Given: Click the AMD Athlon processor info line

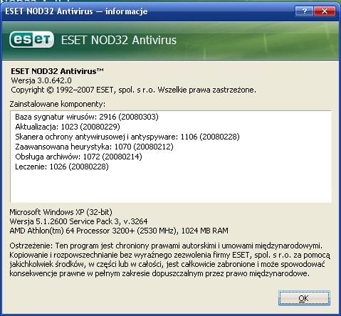Looking at the screenshot, I should pos(119,231).
